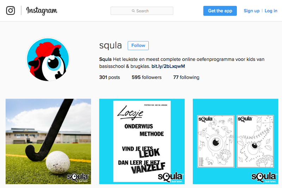Focus the Search input field
282x188 pixels.
click(x=142, y=11)
